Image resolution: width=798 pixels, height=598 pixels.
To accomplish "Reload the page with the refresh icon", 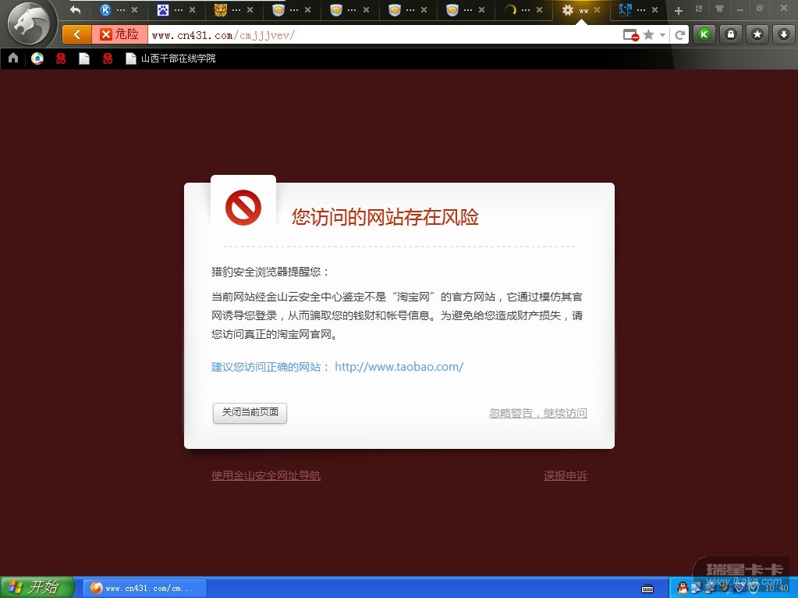I will click(680, 35).
